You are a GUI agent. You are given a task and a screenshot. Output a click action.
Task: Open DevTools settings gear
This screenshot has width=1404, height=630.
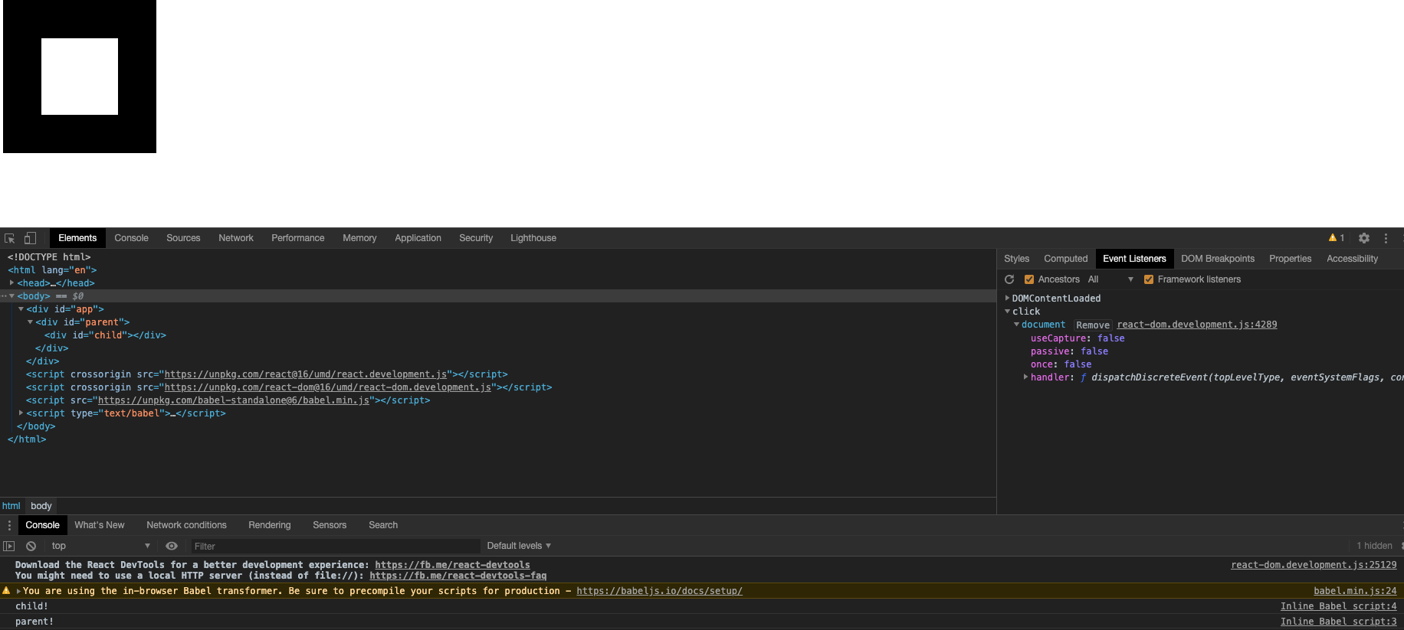tap(1363, 238)
